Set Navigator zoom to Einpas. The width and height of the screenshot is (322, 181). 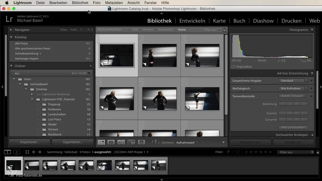coord(64,30)
